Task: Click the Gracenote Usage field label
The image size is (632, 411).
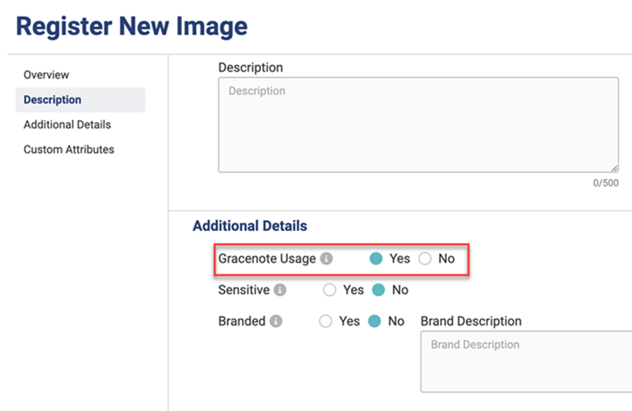Action: coord(267,259)
